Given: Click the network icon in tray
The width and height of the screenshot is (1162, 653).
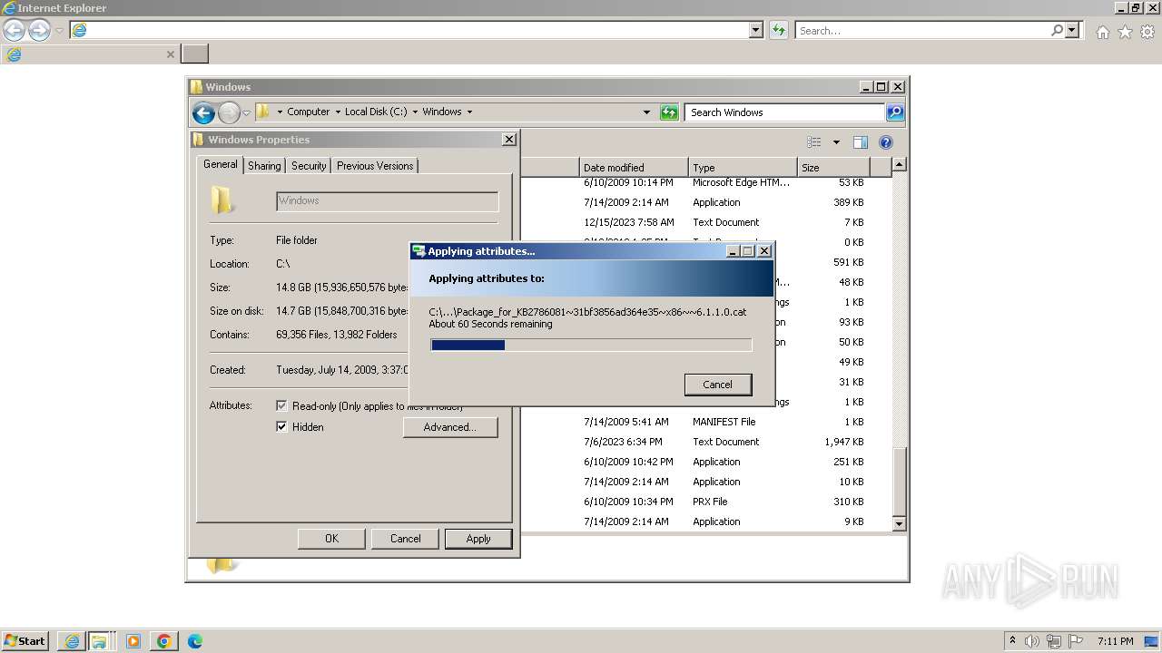Looking at the screenshot, I should click(x=1054, y=641).
